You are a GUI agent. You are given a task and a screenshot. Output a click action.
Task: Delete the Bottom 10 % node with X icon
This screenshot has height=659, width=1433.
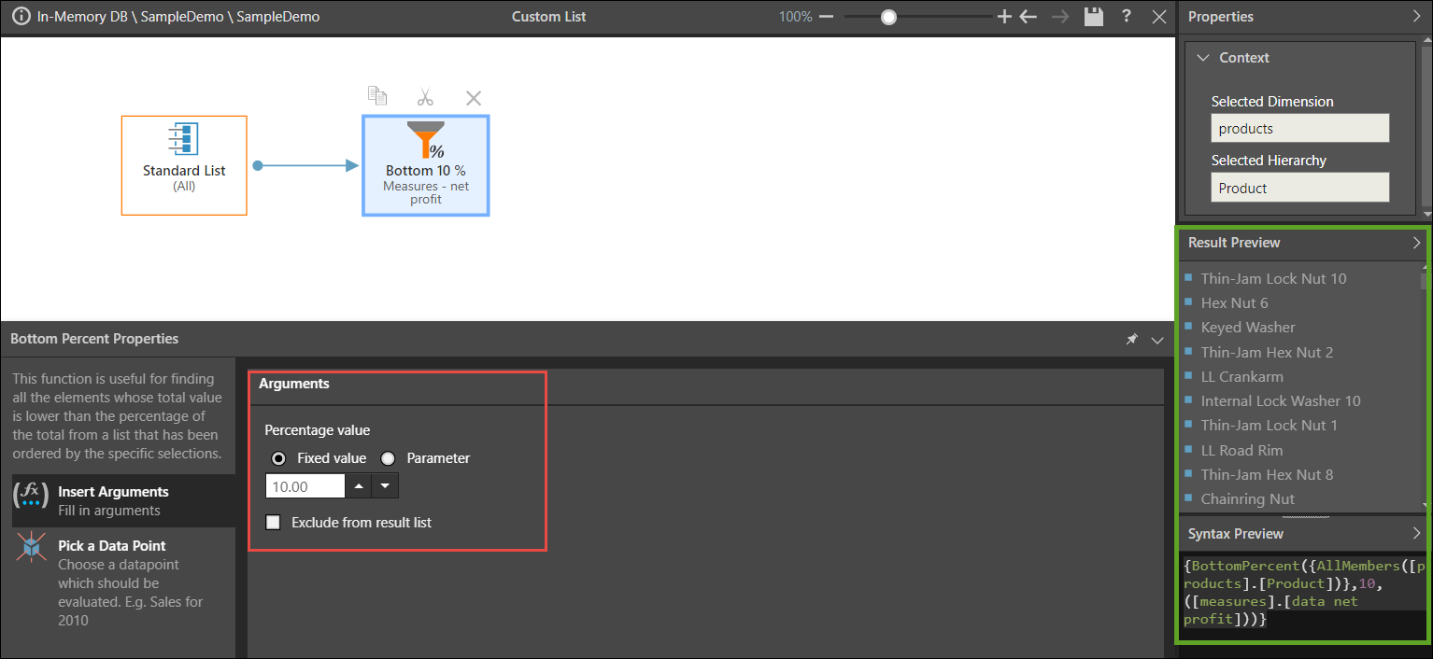(474, 97)
